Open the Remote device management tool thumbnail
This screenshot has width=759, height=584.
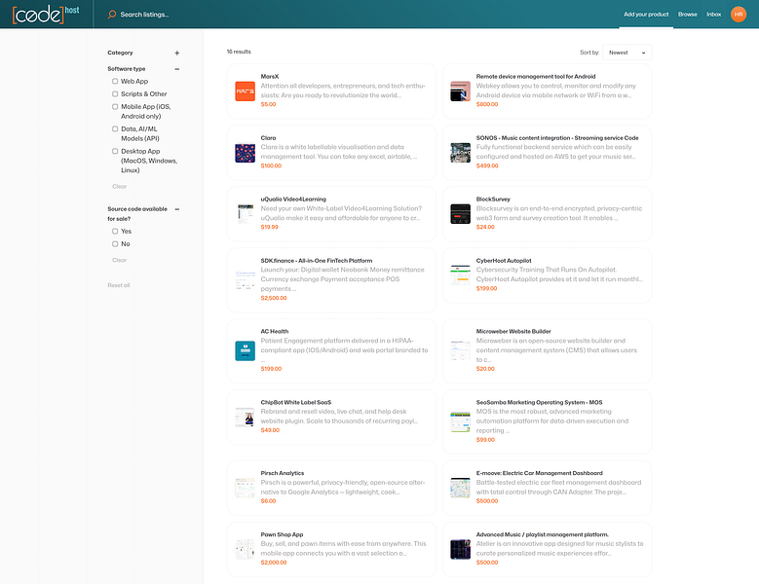460,91
